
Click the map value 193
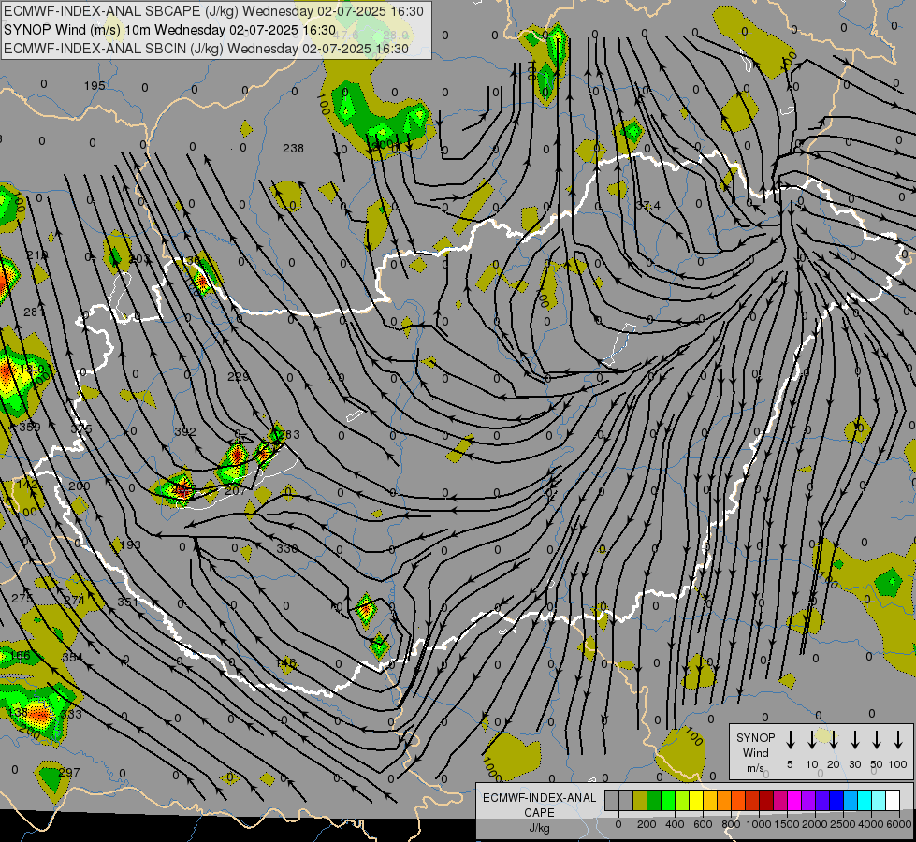coord(130,544)
